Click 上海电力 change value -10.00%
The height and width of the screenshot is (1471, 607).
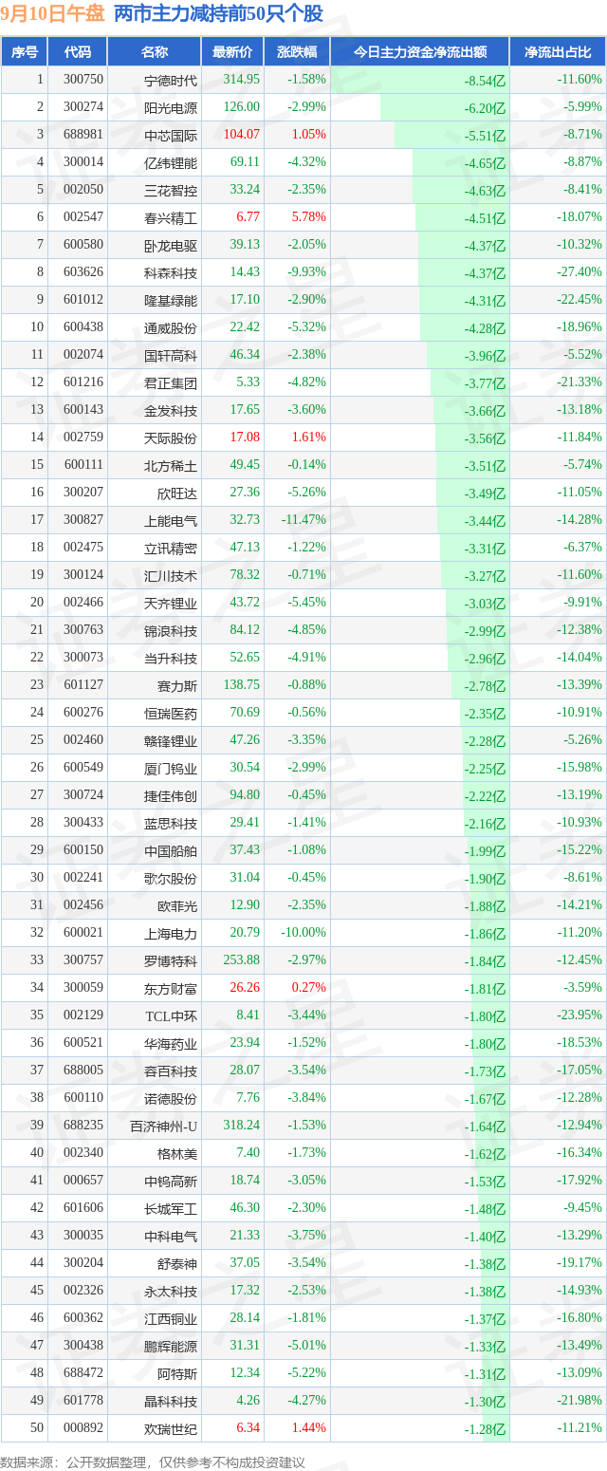303,933
